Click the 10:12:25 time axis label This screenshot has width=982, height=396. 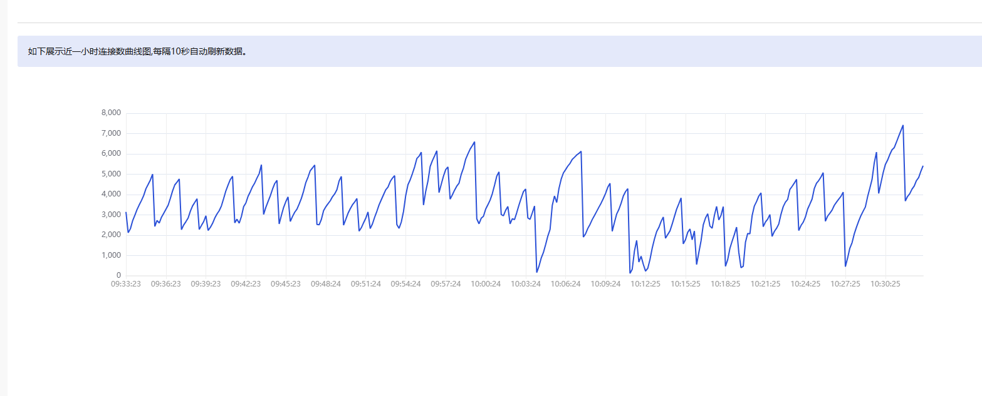coord(645,284)
